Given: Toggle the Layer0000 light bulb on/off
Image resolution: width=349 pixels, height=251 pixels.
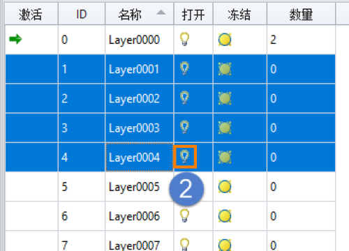Looking at the screenshot, I should point(184,39).
